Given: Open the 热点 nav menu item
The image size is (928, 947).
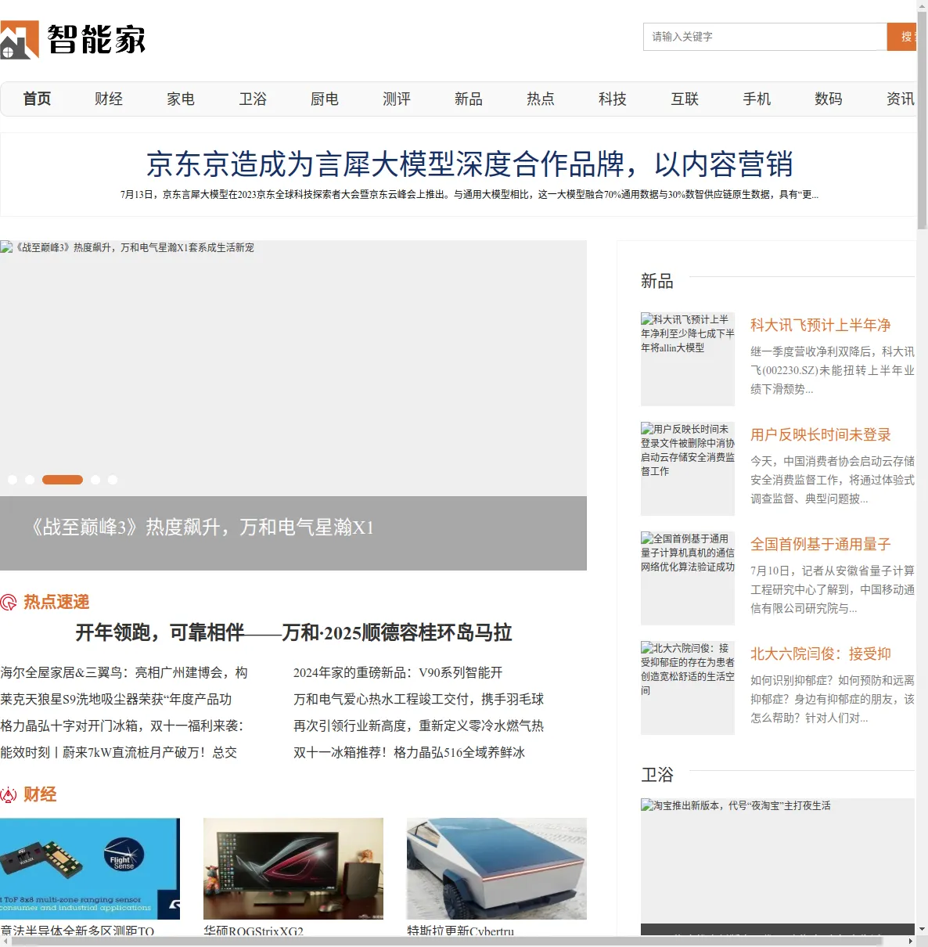Looking at the screenshot, I should pos(541,99).
